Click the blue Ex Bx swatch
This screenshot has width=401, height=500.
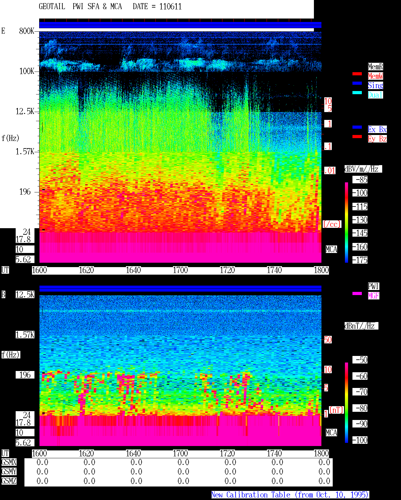[357, 127]
